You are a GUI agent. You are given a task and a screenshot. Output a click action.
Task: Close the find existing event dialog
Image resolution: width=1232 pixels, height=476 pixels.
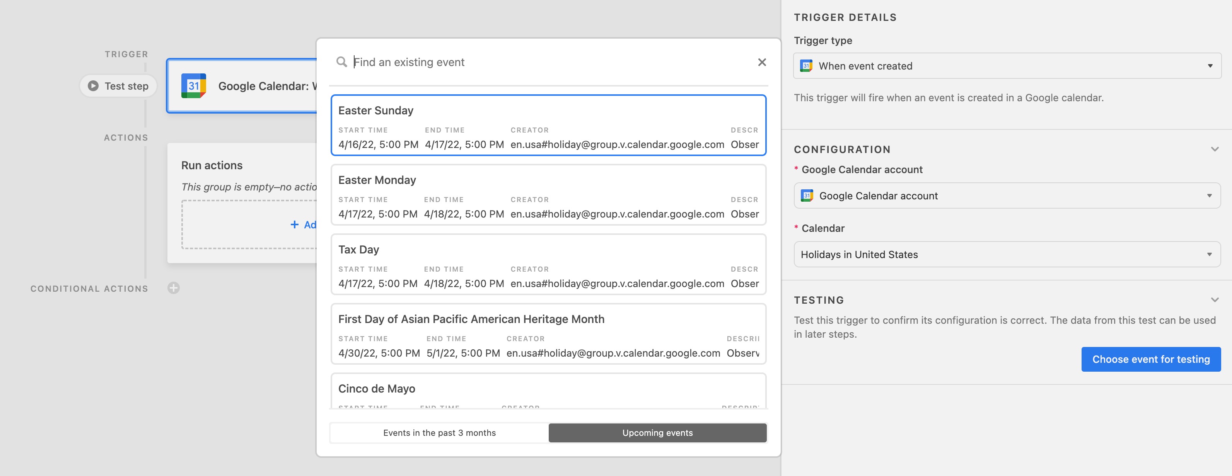tap(762, 62)
